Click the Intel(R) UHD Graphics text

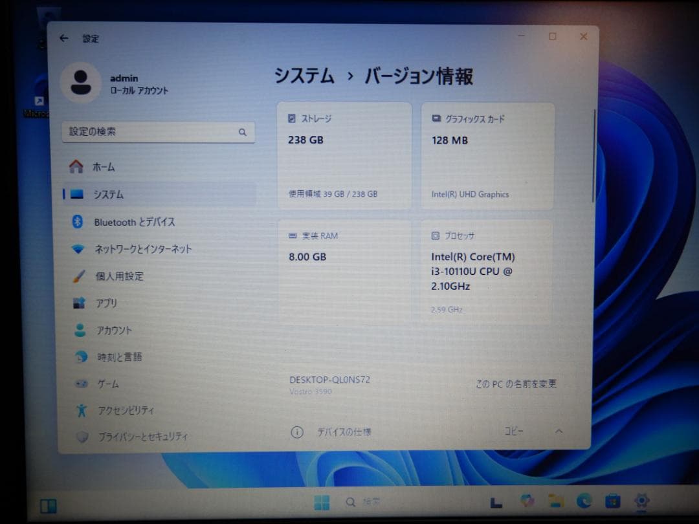[470, 194]
